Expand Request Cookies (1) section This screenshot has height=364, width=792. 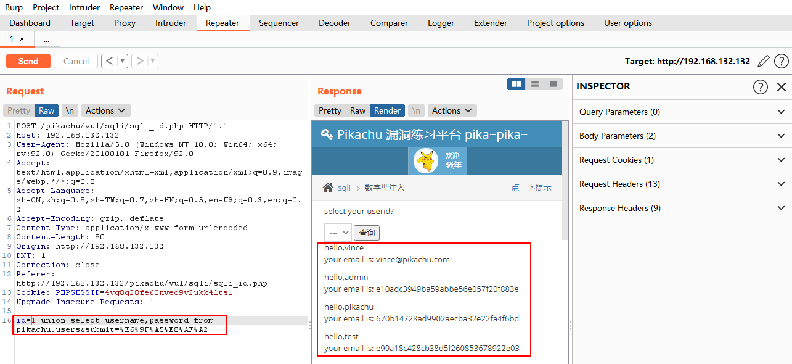pos(682,160)
